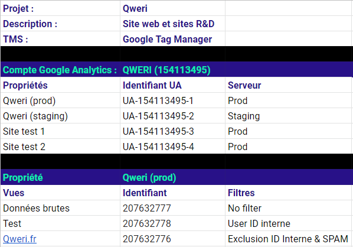This screenshot has width=353, height=247.
Task: Click 'Exclusion ID Interne & SPAM' cell
Action: coord(289,239)
